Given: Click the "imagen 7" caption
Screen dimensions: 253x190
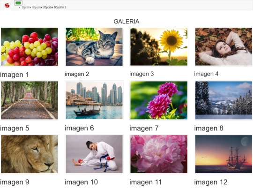Looking at the screenshot, I should click(144, 128).
